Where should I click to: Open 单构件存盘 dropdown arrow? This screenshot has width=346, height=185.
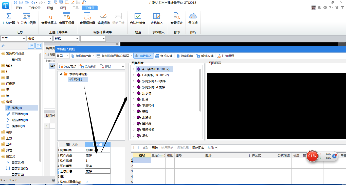[94, 56]
